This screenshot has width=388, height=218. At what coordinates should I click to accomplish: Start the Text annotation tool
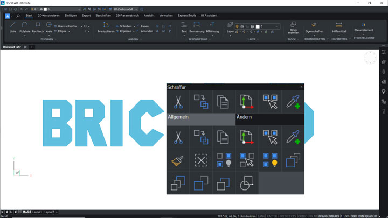[x=184, y=27]
